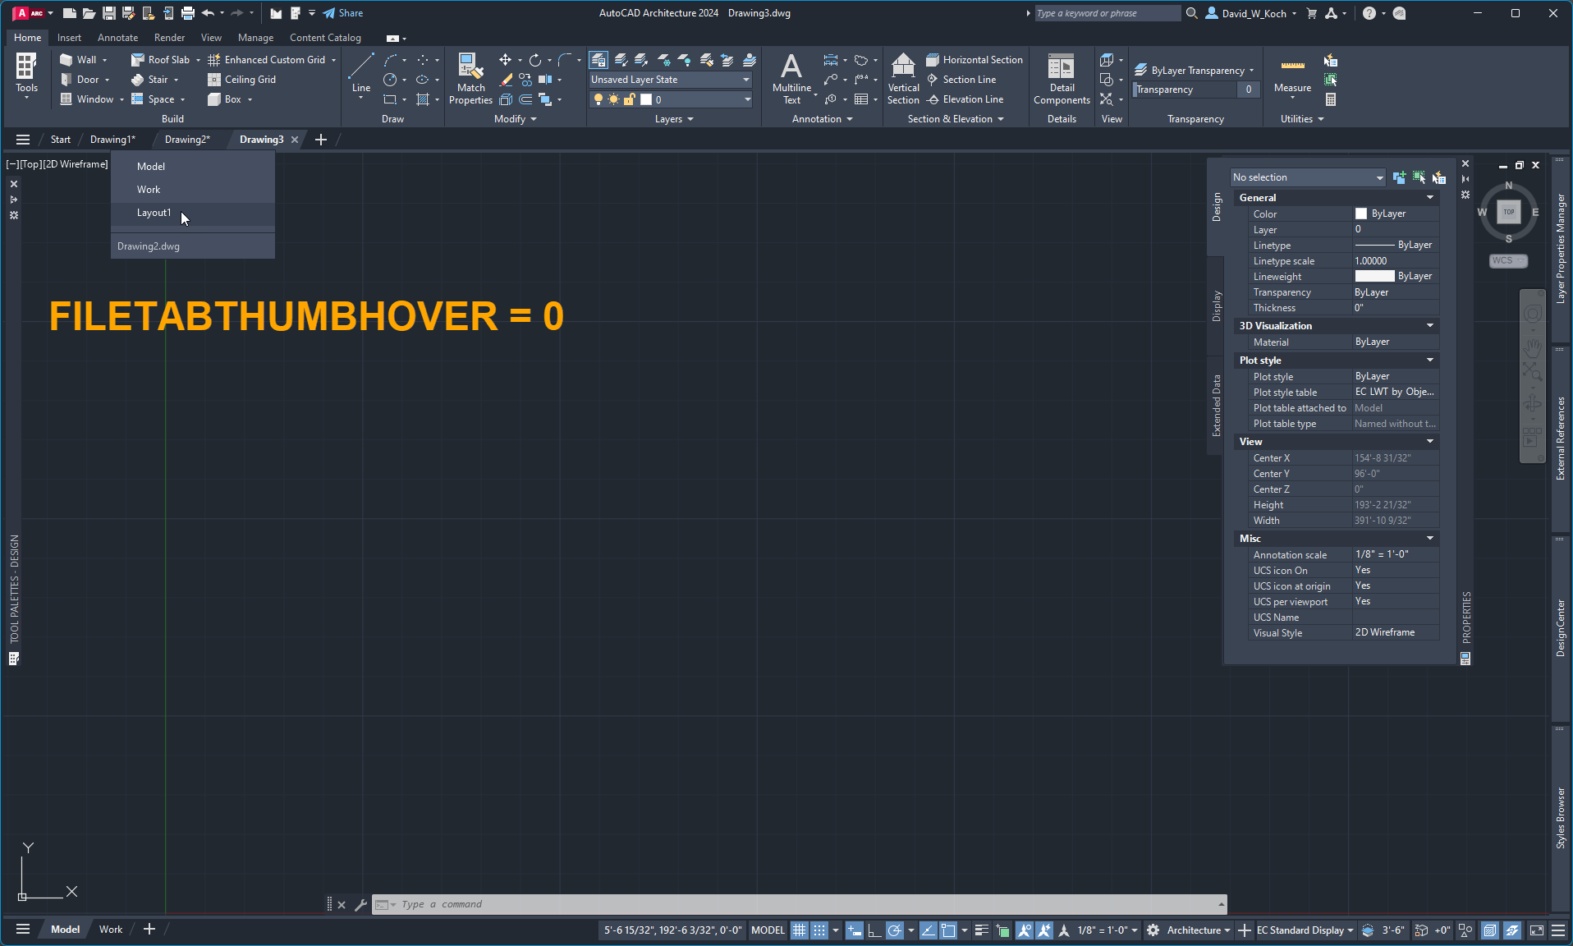The height and width of the screenshot is (946, 1573).
Task: Turn off layer 0 lightbulb toggle
Action: click(598, 99)
